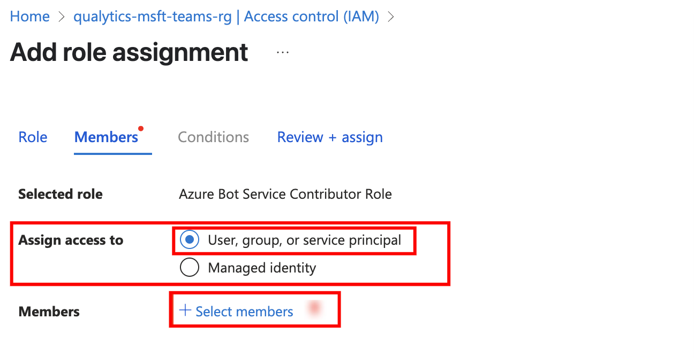Click the chevron after Access control (IAM)
This screenshot has width=694, height=358.
click(x=390, y=17)
